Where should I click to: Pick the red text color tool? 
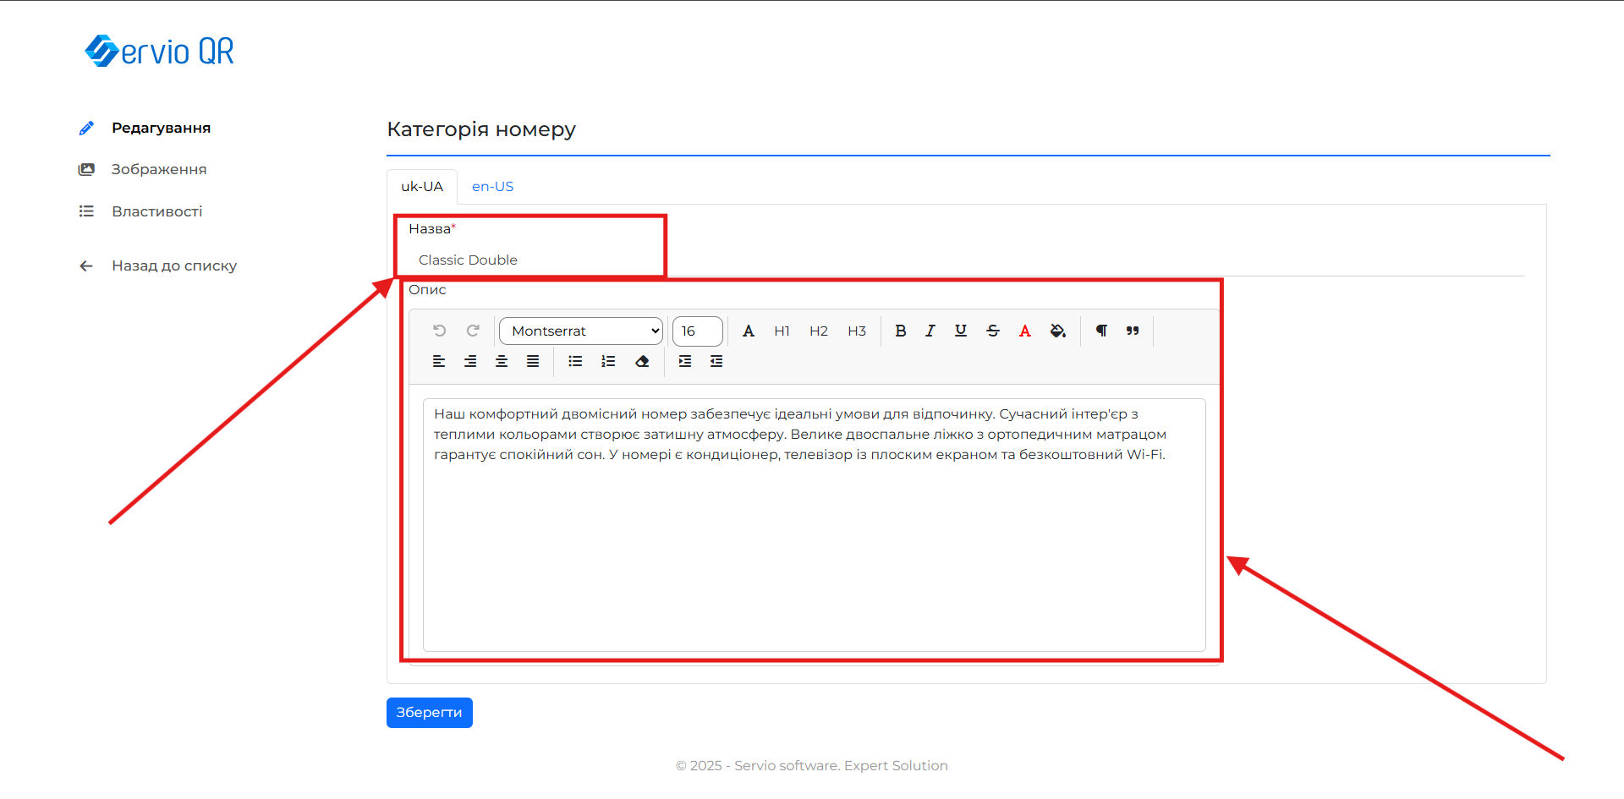(x=1024, y=331)
